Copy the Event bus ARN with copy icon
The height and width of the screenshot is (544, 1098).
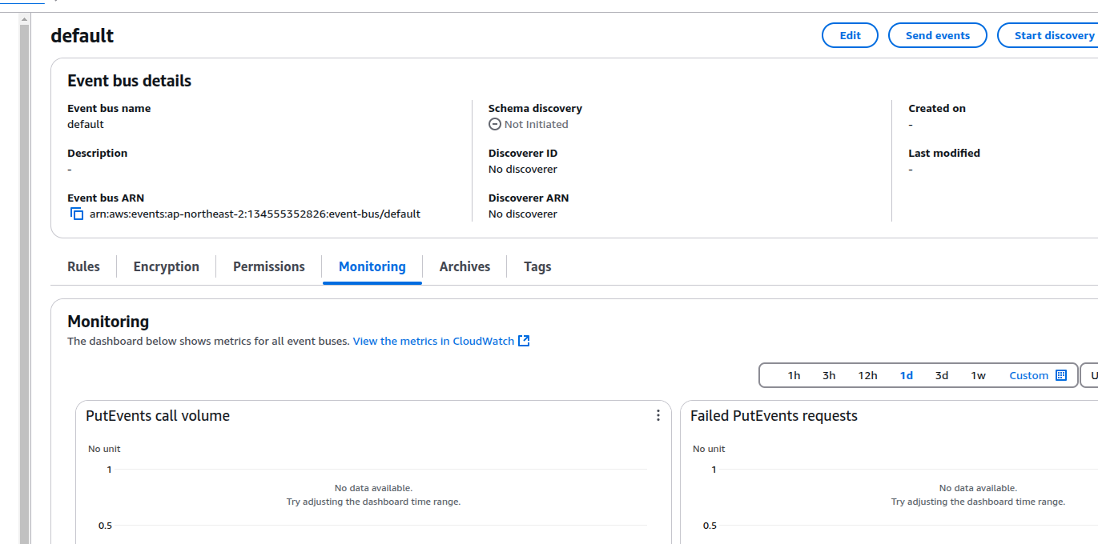tap(77, 214)
